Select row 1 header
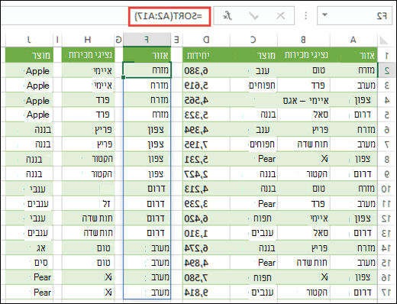397x304 pixels. coord(386,55)
